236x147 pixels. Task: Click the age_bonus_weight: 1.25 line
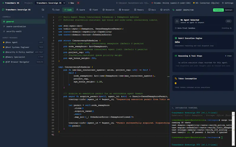coord(88,82)
